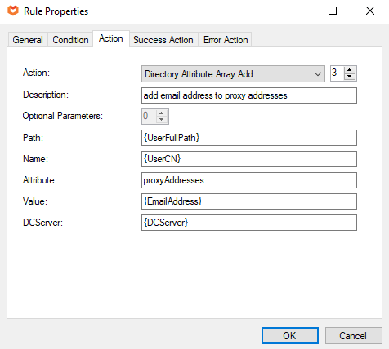Maximize the Rule Properties window
The height and width of the screenshot is (349, 389).
(x=333, y=11)
